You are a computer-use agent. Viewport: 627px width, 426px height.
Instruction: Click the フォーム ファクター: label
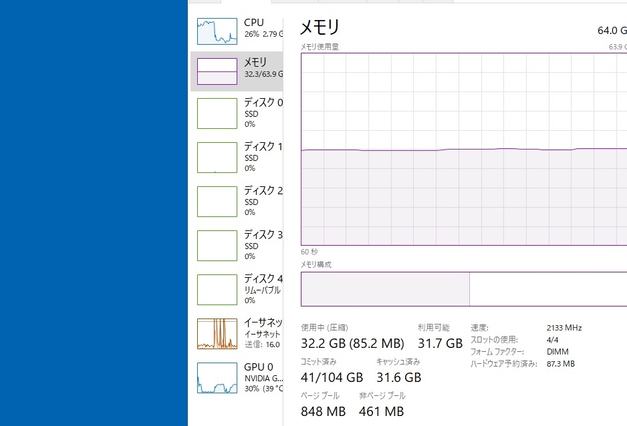(497, 352)
